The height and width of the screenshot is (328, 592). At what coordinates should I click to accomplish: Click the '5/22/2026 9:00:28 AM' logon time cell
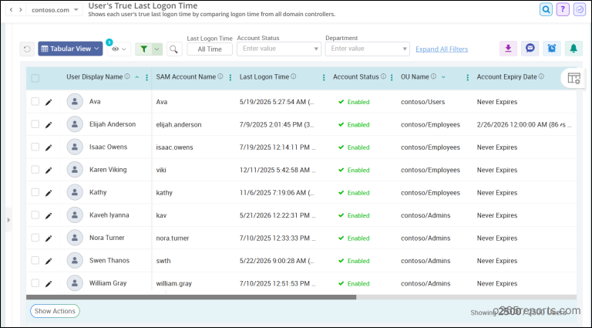(x=277, y=261)
